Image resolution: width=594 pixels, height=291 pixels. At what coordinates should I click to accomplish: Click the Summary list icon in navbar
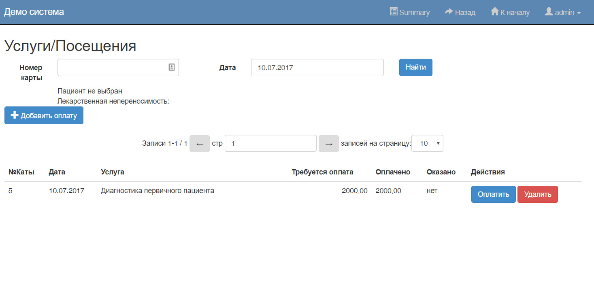pos(393,12)
